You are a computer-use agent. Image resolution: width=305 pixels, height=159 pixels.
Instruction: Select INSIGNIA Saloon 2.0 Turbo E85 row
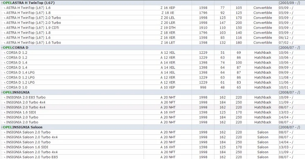152,157
